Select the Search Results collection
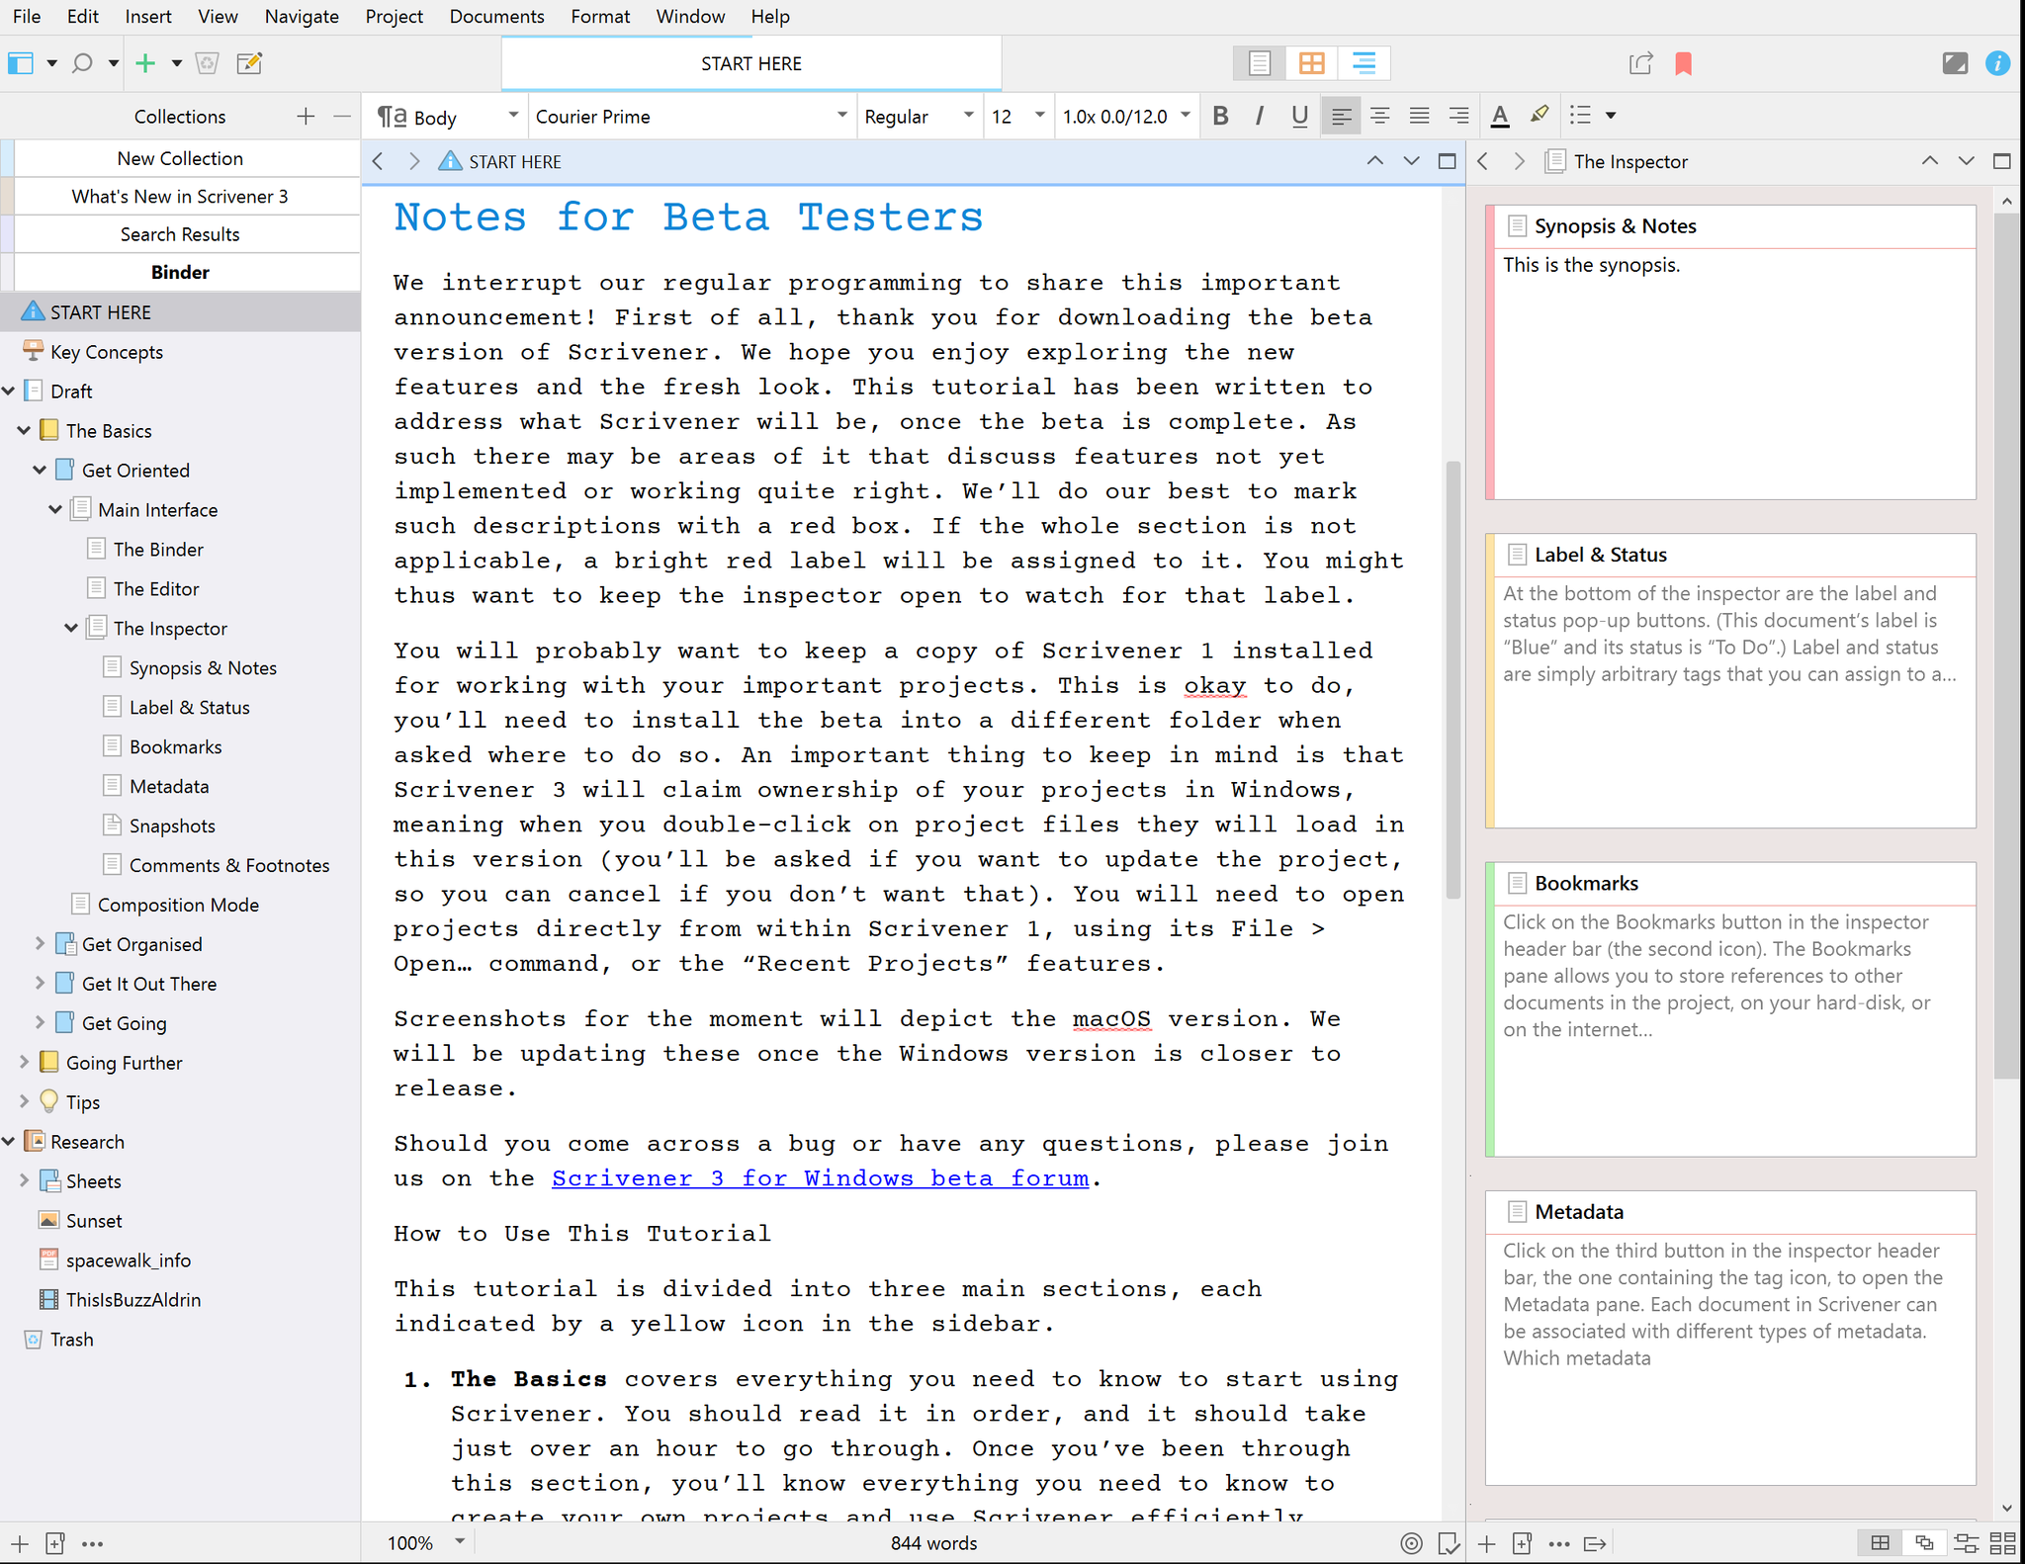Image resolution: width=2025 pixels, height=1564 pixels. coord(180,234)
